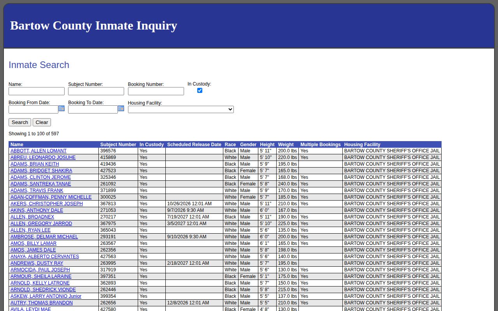
Task: Click the Subject Number column header
Action: coord(118,145)
